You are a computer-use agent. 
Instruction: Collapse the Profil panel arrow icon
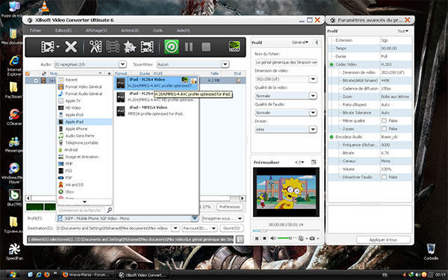click(317, 43)
